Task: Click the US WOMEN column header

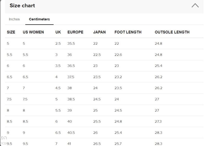Action: tap(33, 32)
